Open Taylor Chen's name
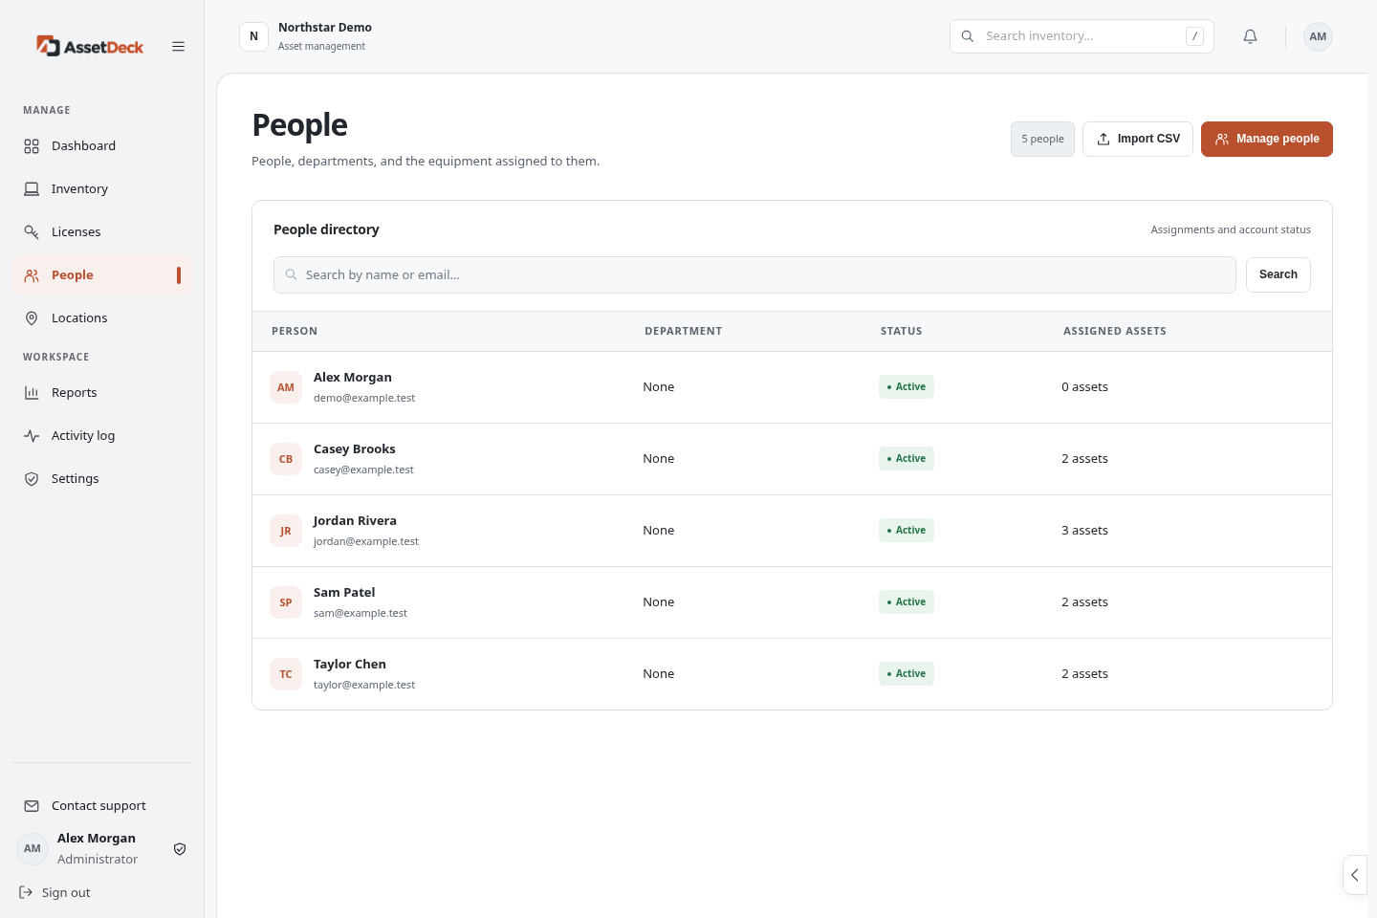The height and width of the screenshot is (918, 1377). (x=350, y=664)
